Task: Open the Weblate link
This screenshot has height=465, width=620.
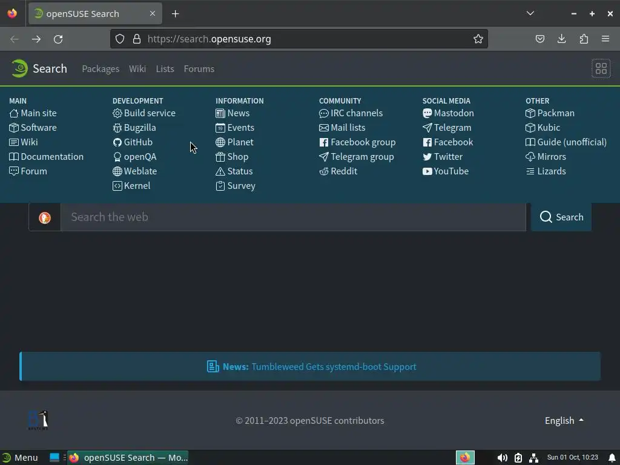Action: [134, 171]
